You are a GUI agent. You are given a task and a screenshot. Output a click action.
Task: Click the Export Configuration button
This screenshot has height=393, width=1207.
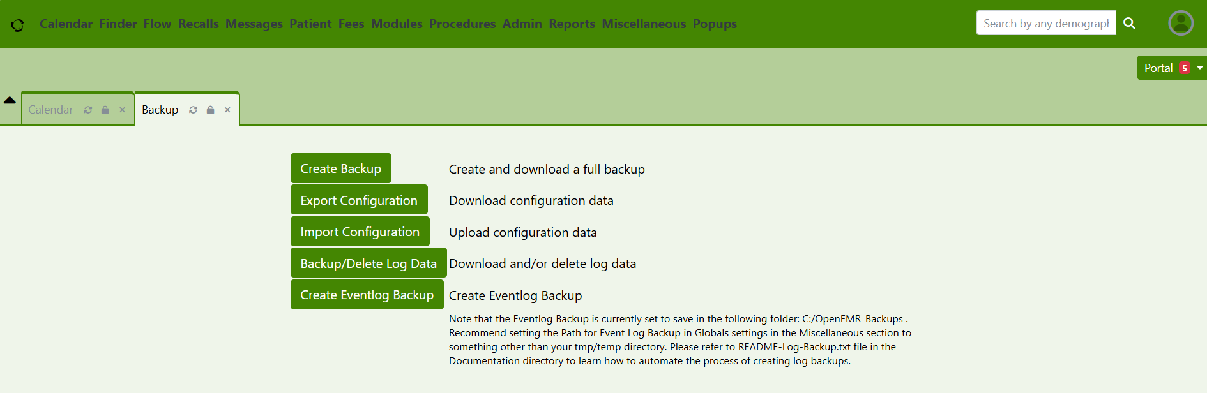click(x=358, y=200)
